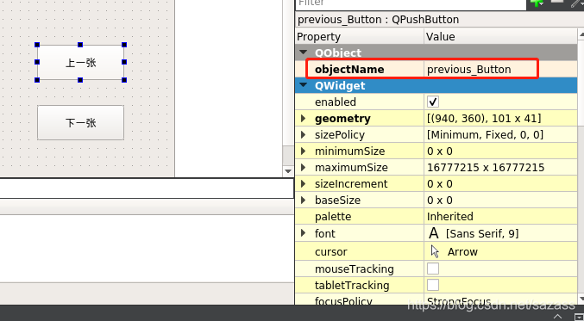Click the green plus add-property icon
This screenshot has height=321, width=584.
[537, 3]
